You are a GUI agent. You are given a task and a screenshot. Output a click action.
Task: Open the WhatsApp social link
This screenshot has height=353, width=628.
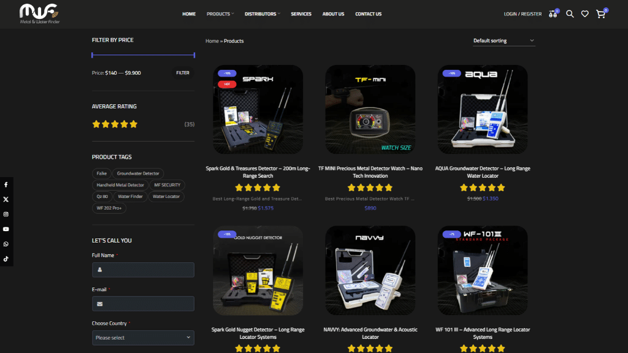(6, 244)
